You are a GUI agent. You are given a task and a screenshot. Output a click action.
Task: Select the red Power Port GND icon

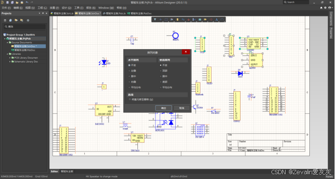coord(188,20)
